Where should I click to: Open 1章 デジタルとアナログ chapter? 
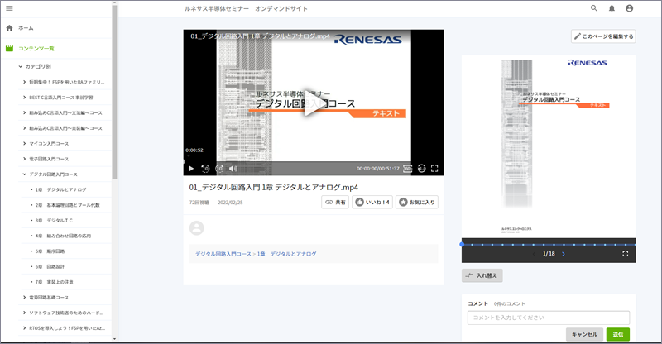coord(59,189)
